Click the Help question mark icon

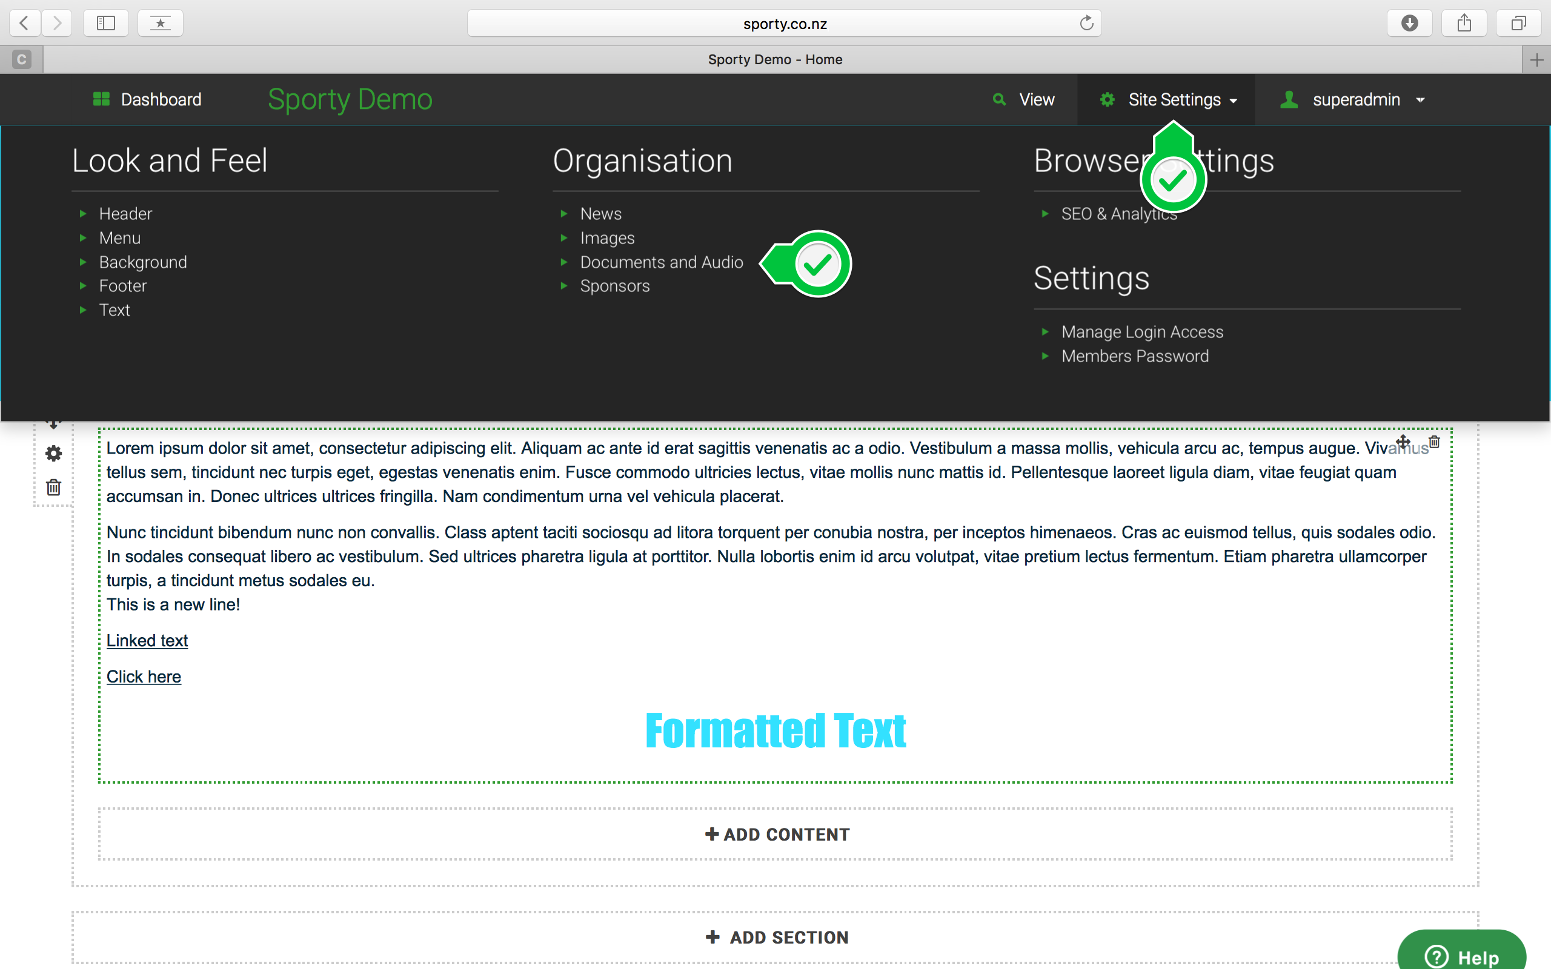1436,957
